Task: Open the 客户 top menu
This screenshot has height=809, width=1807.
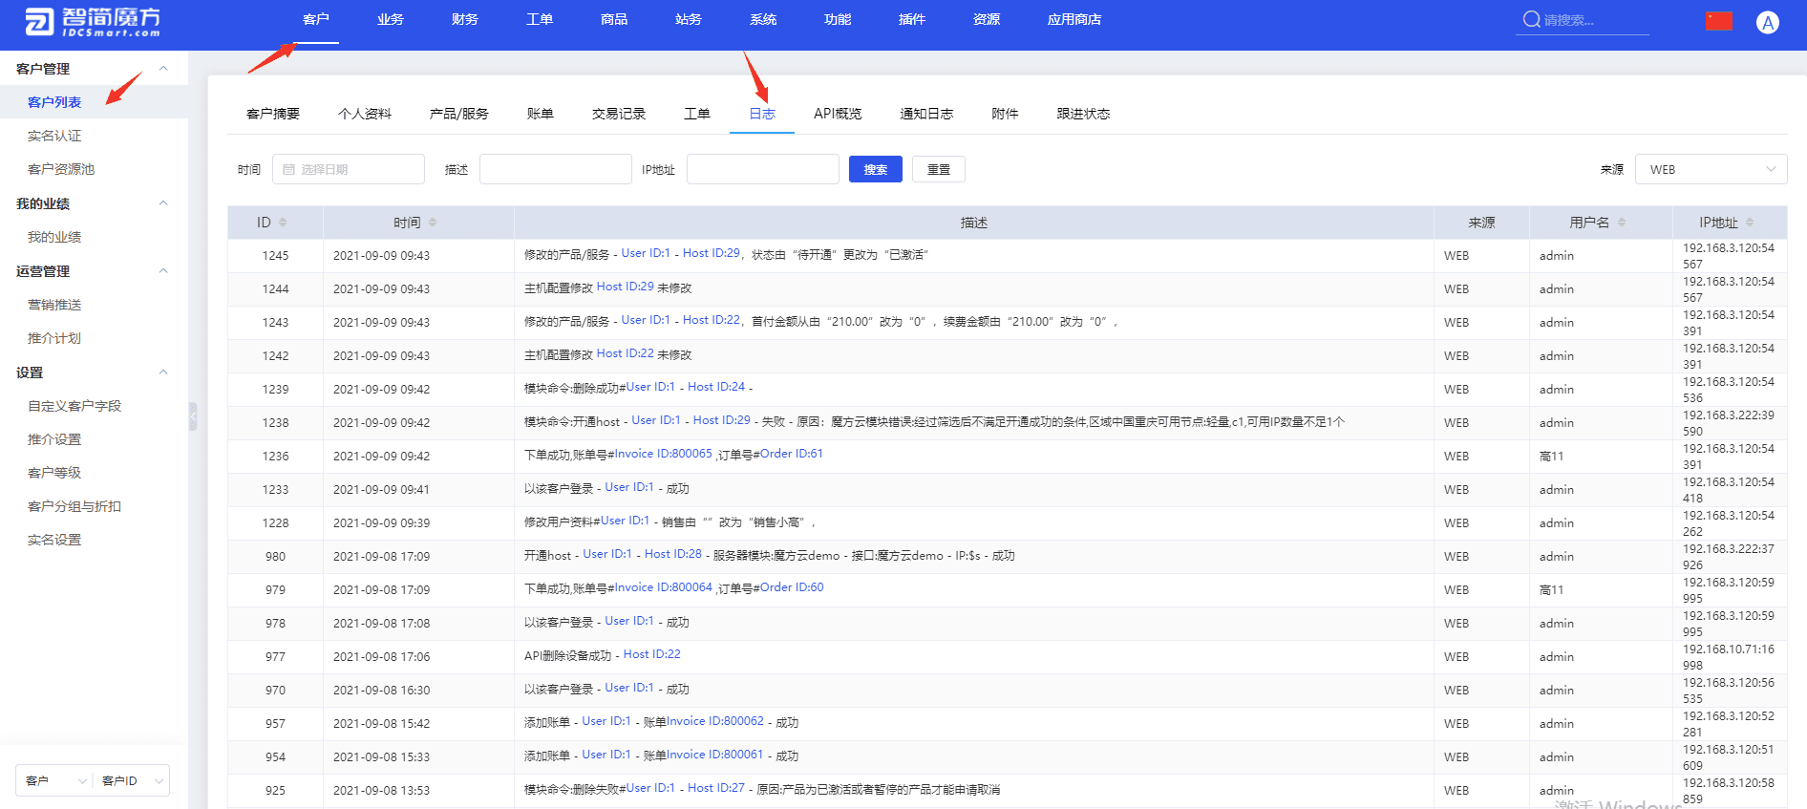Action: [x=316, y=20]
